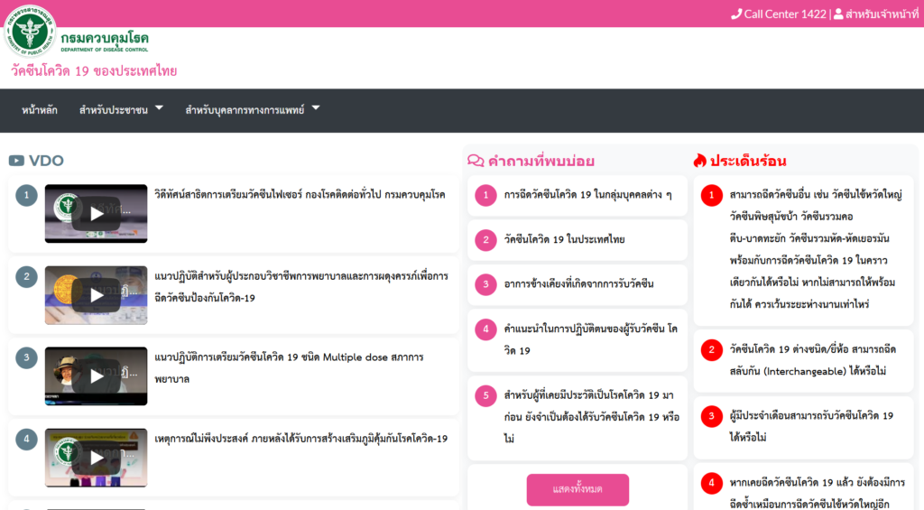The image size is (924, 510).
Task: Open hot issue 3 about menstruation and vaccination
Action: point(810,426)
